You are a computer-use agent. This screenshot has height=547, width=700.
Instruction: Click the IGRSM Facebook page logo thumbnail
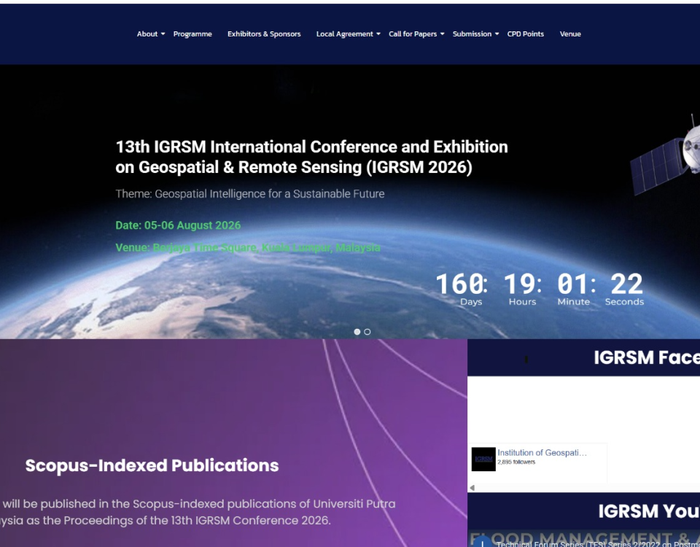(x=483, y=459)
